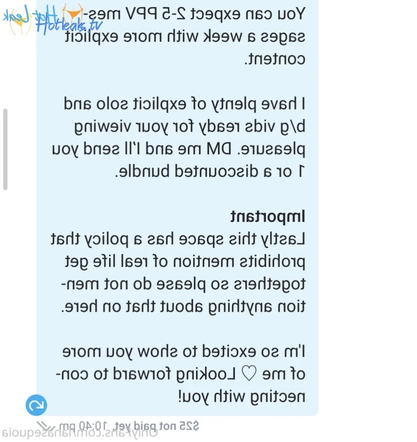Click the word content at paragraph end
This screenshot has width=417, height=442.
coord(275,59)
